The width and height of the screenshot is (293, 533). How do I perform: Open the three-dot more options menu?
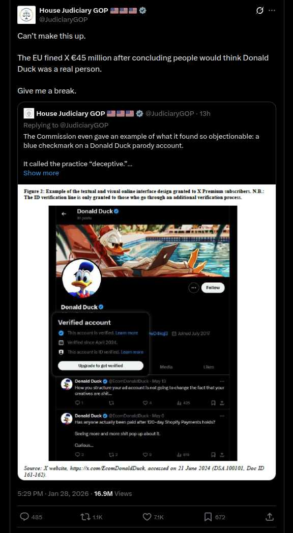tap(272, 11)
